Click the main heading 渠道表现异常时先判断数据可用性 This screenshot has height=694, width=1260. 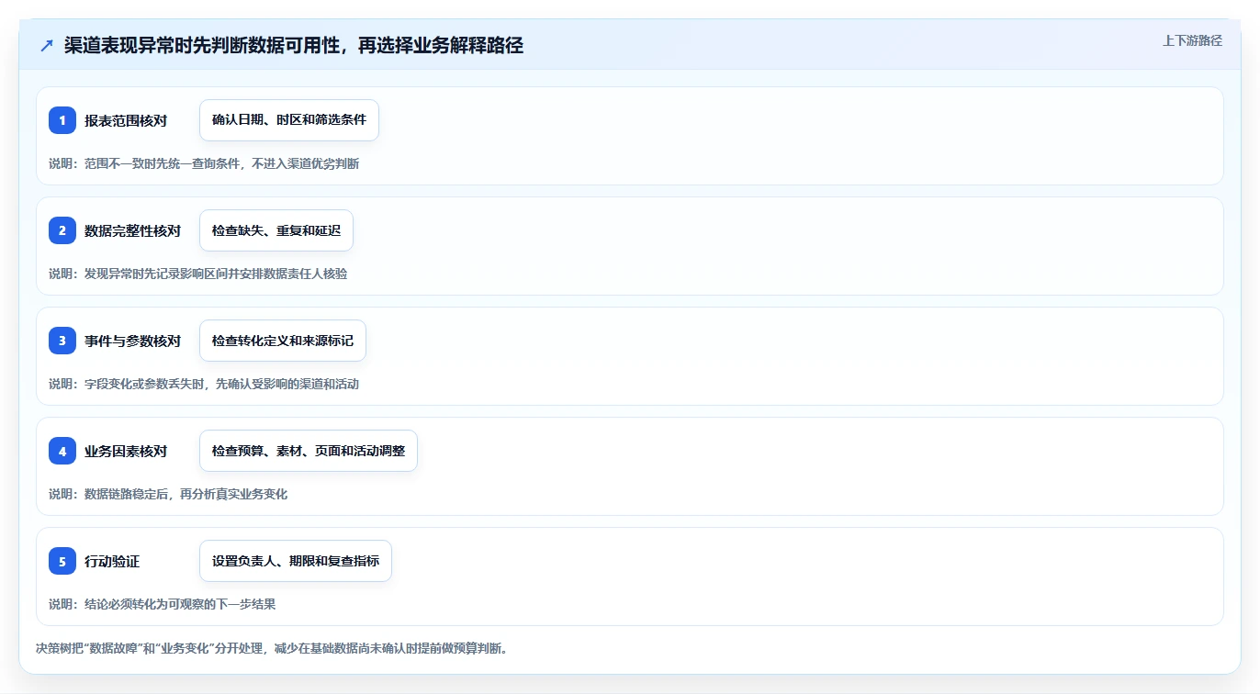pos(294,45)
